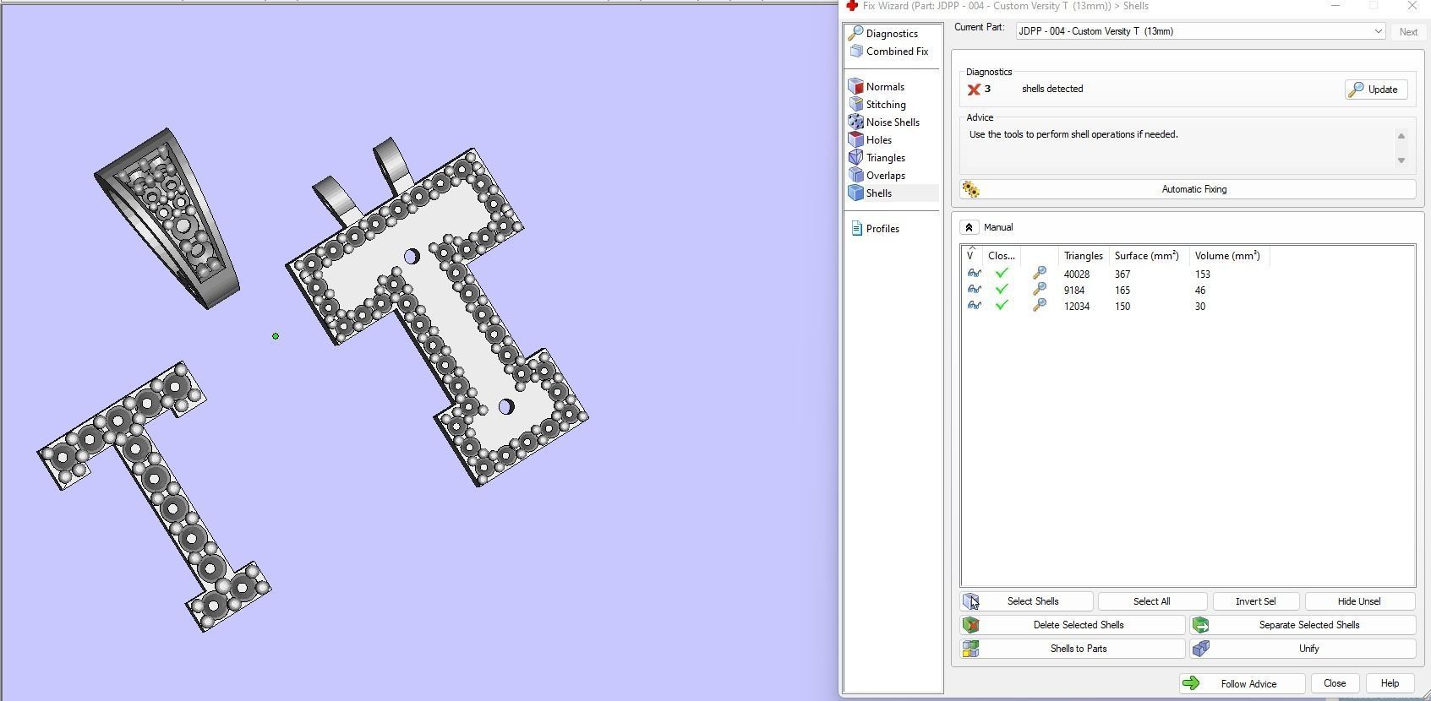Viewport: 1431px width, 701px height.
Task: Open the Holes fix page
Action: coord(879,140)
